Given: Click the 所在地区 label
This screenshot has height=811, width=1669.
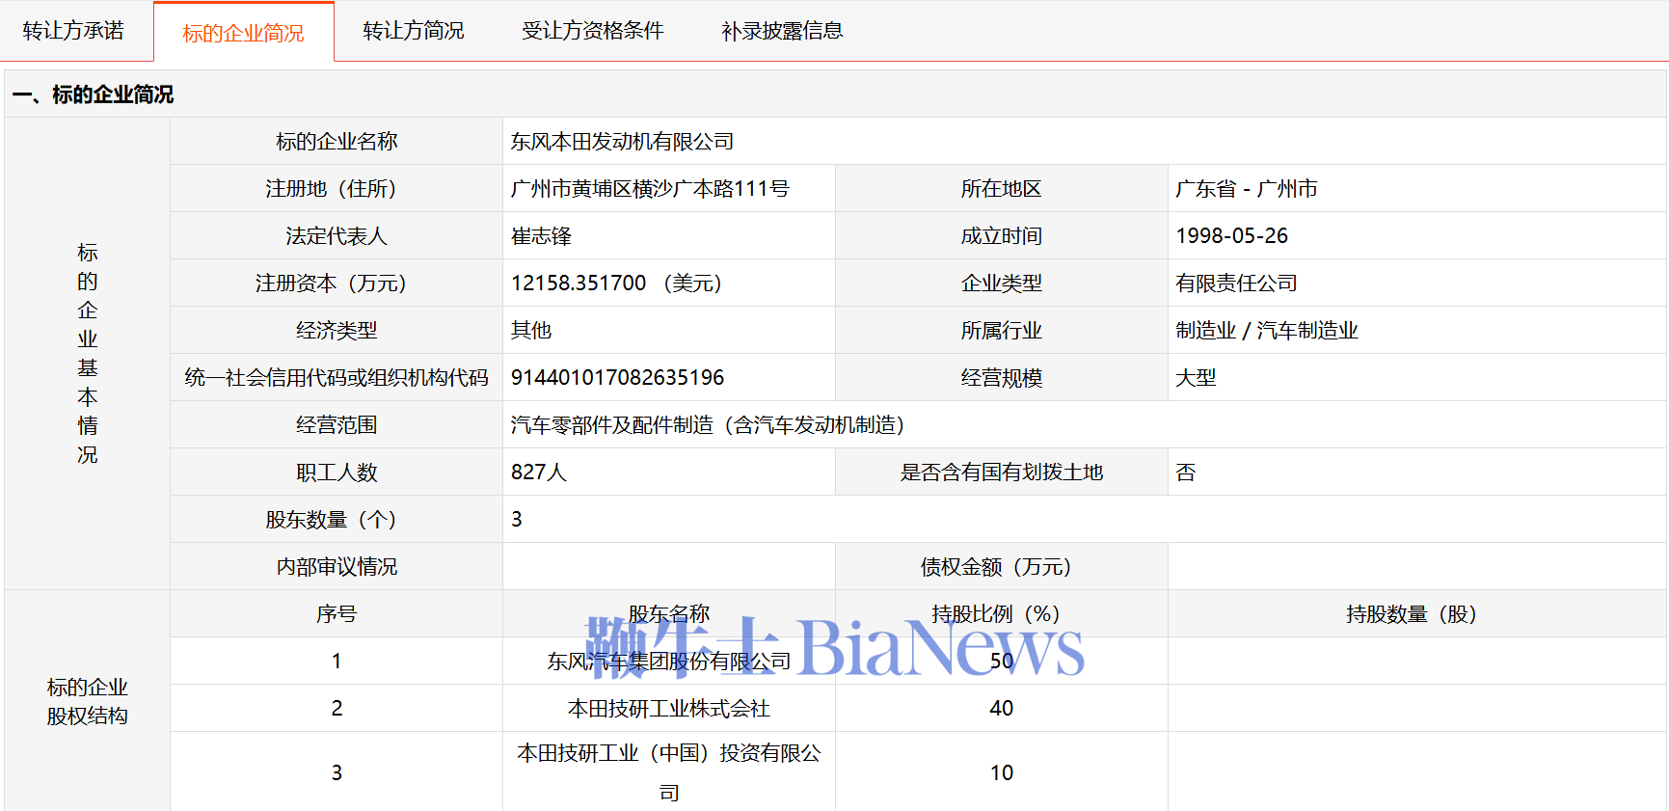Looking at the screenshot, I should 1001,189.
